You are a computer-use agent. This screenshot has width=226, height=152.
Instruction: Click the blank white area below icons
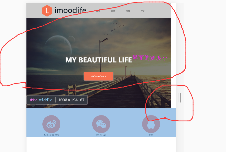point(101,144)
